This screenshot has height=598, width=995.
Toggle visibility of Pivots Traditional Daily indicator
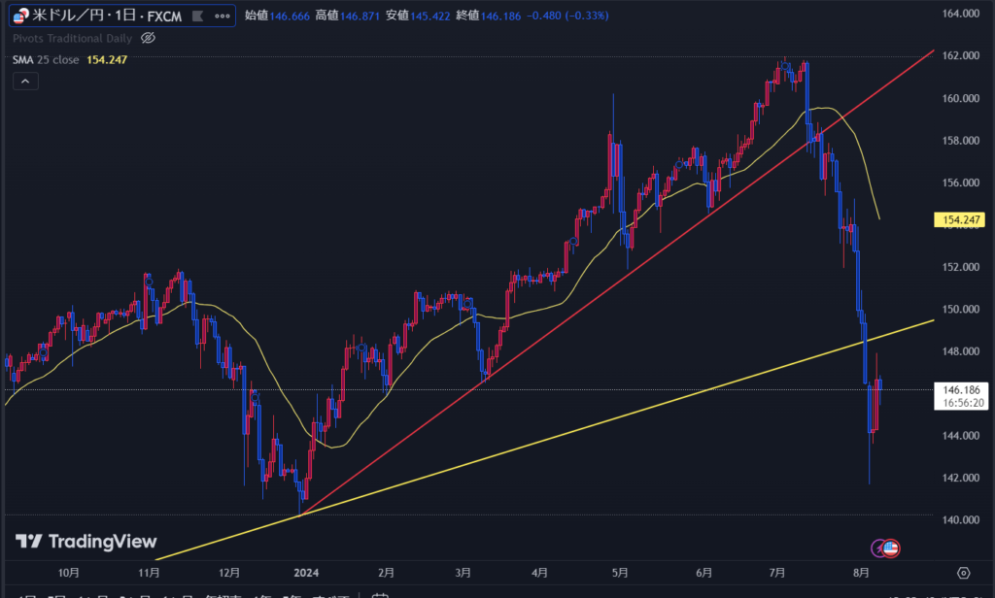click(149, 38)
